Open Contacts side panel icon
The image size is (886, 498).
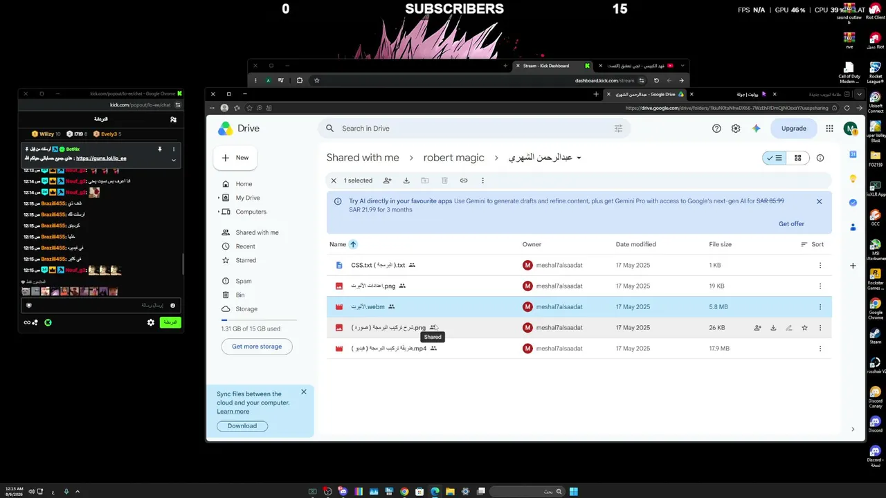[x=853, y=227]
